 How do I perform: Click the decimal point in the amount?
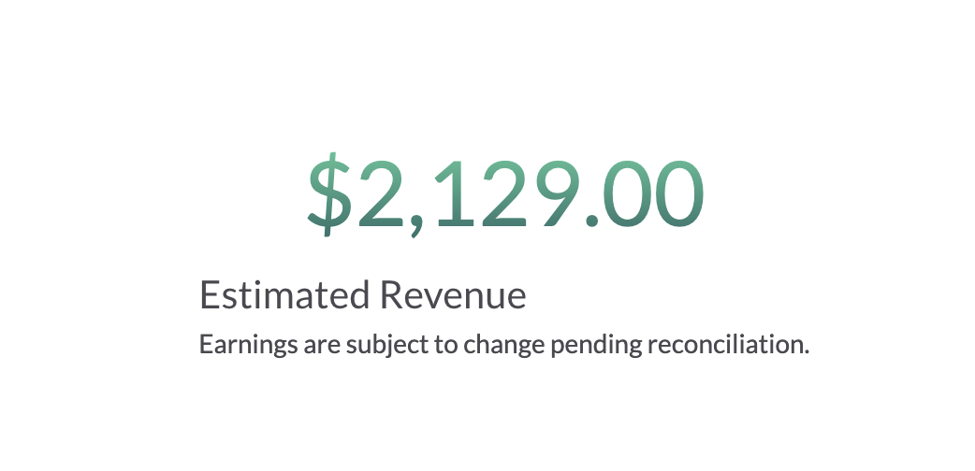[x=592, y=221]
